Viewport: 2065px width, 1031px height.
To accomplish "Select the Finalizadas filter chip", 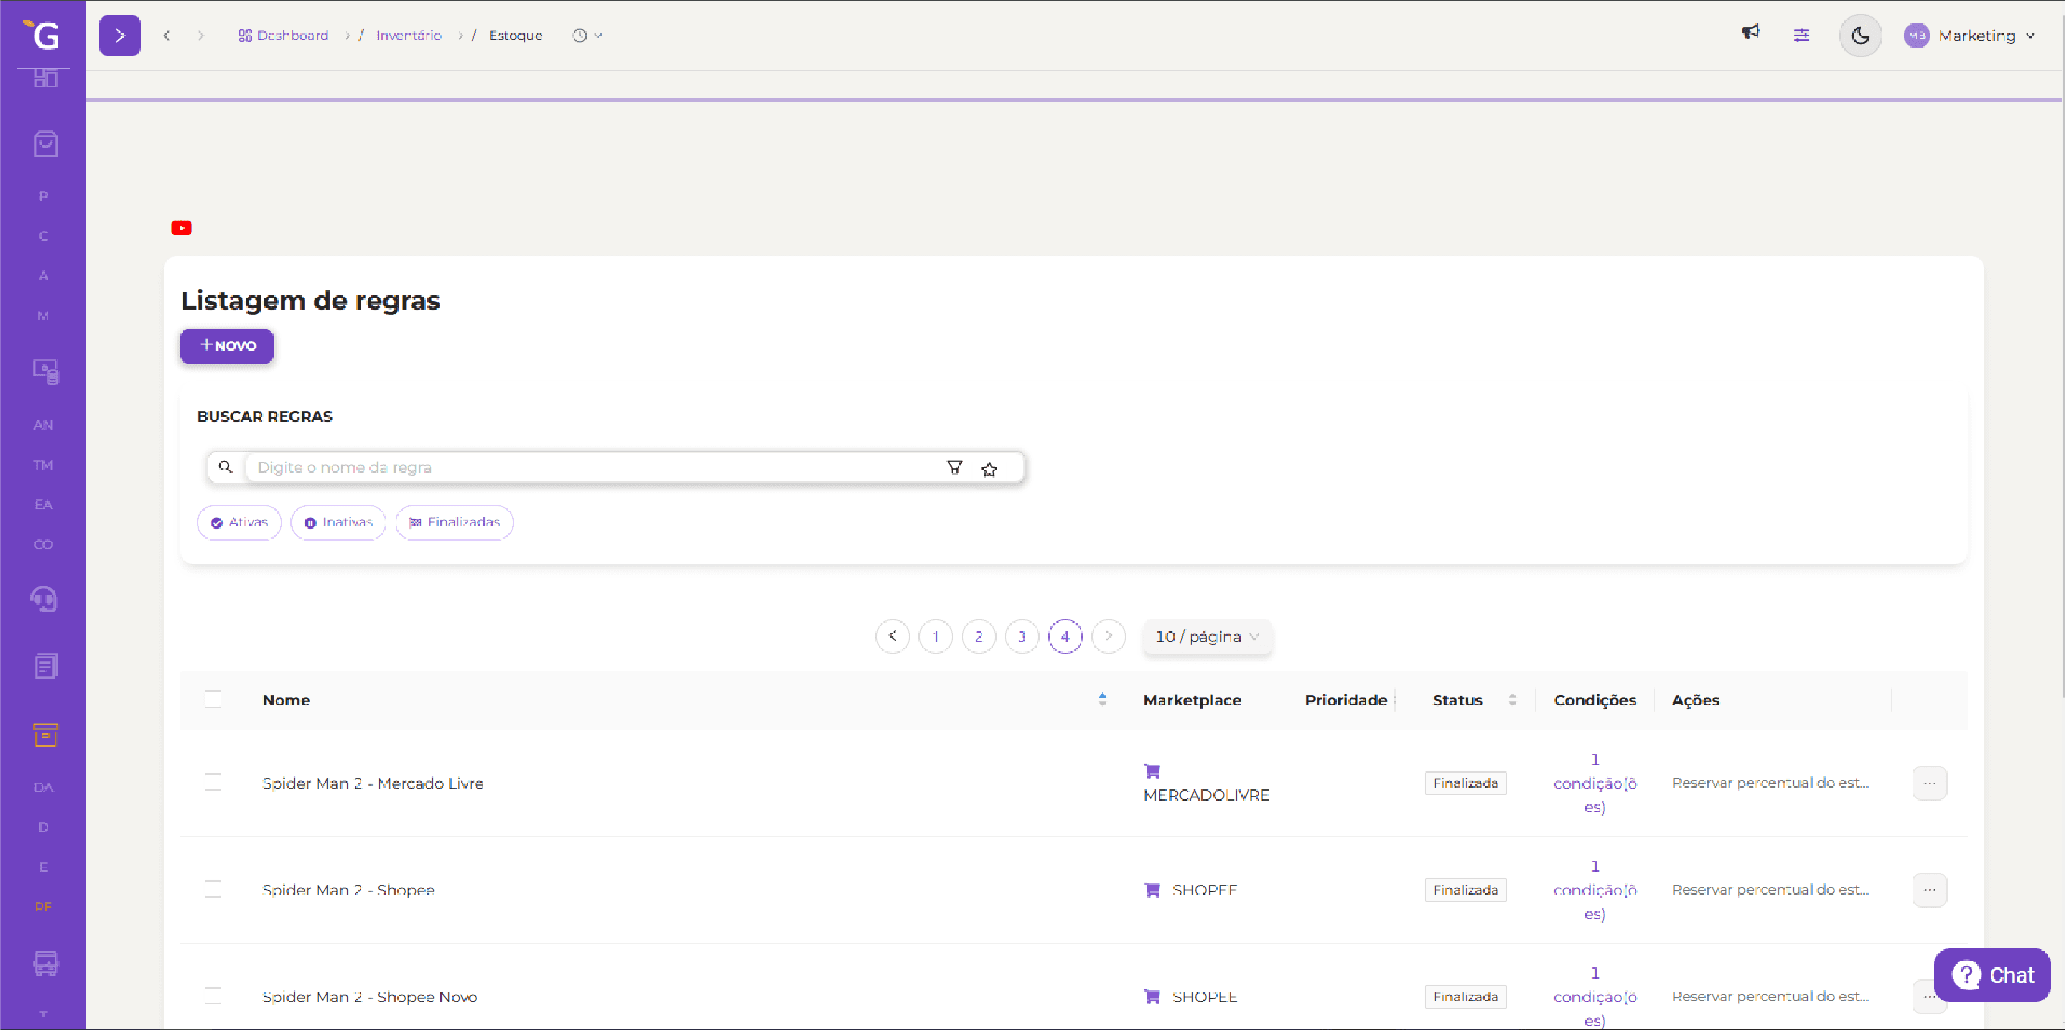I will (x=454, y=521).
